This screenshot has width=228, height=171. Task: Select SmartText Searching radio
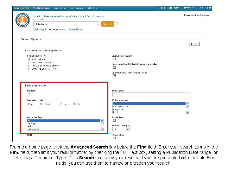tap(29, 69)
